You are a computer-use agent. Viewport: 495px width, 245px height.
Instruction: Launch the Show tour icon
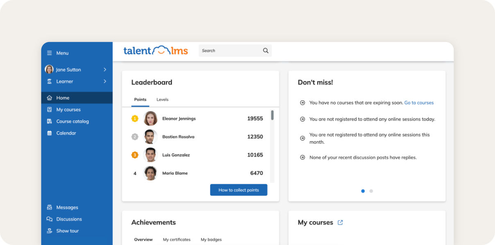49,231
